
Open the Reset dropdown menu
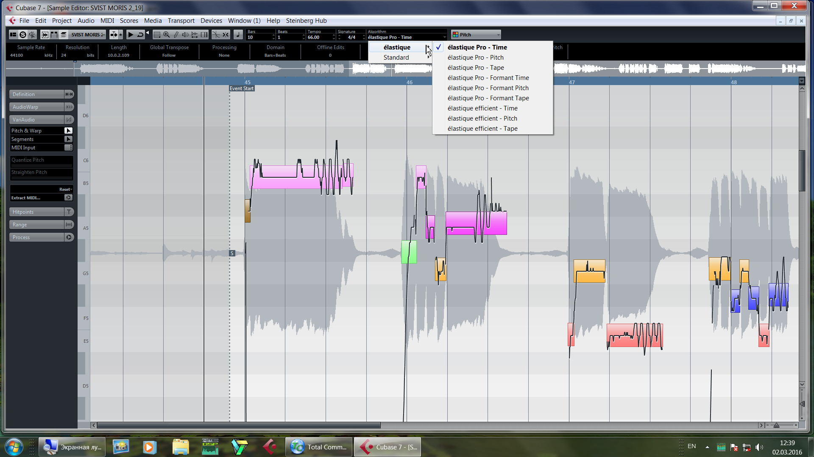66,190
